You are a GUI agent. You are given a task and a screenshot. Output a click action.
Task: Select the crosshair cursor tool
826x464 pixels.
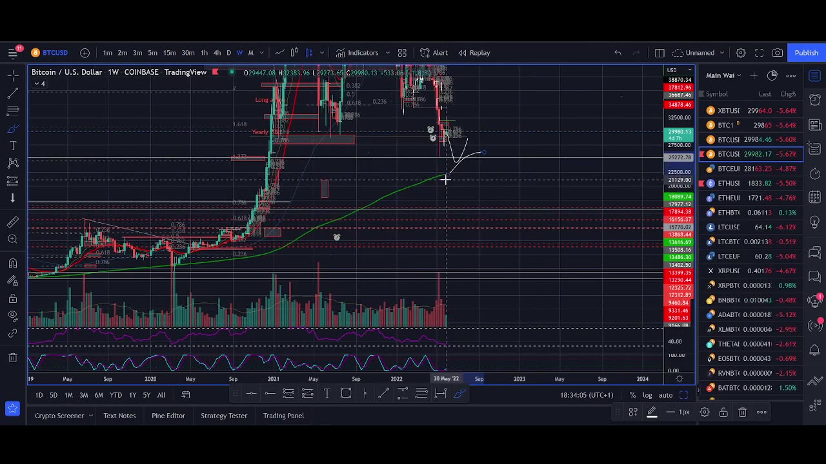13,76
